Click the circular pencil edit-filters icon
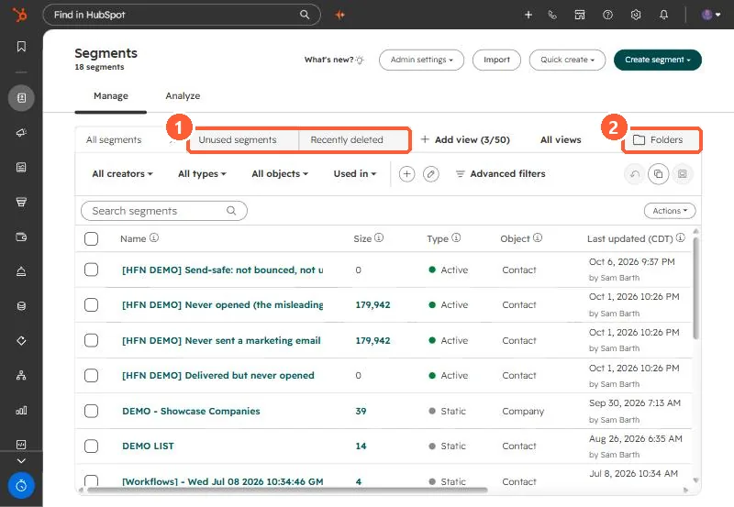The image size is (734, 507). click(430, 174)
